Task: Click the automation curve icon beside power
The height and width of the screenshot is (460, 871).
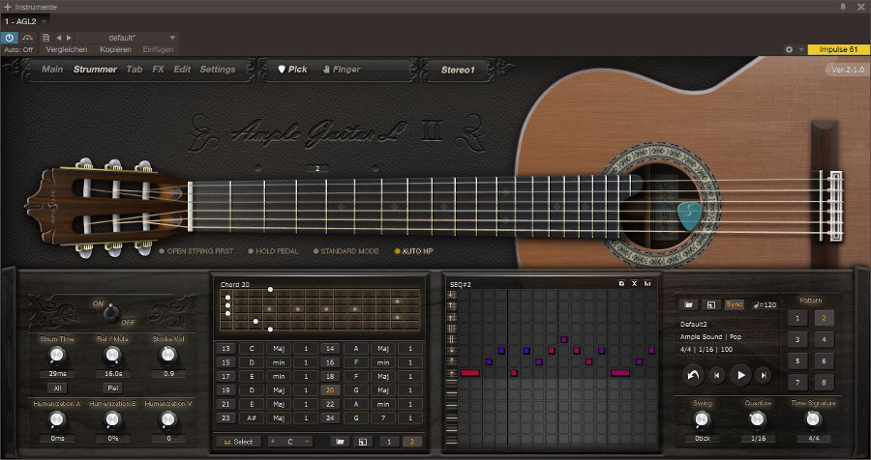Action: [27, 38]
